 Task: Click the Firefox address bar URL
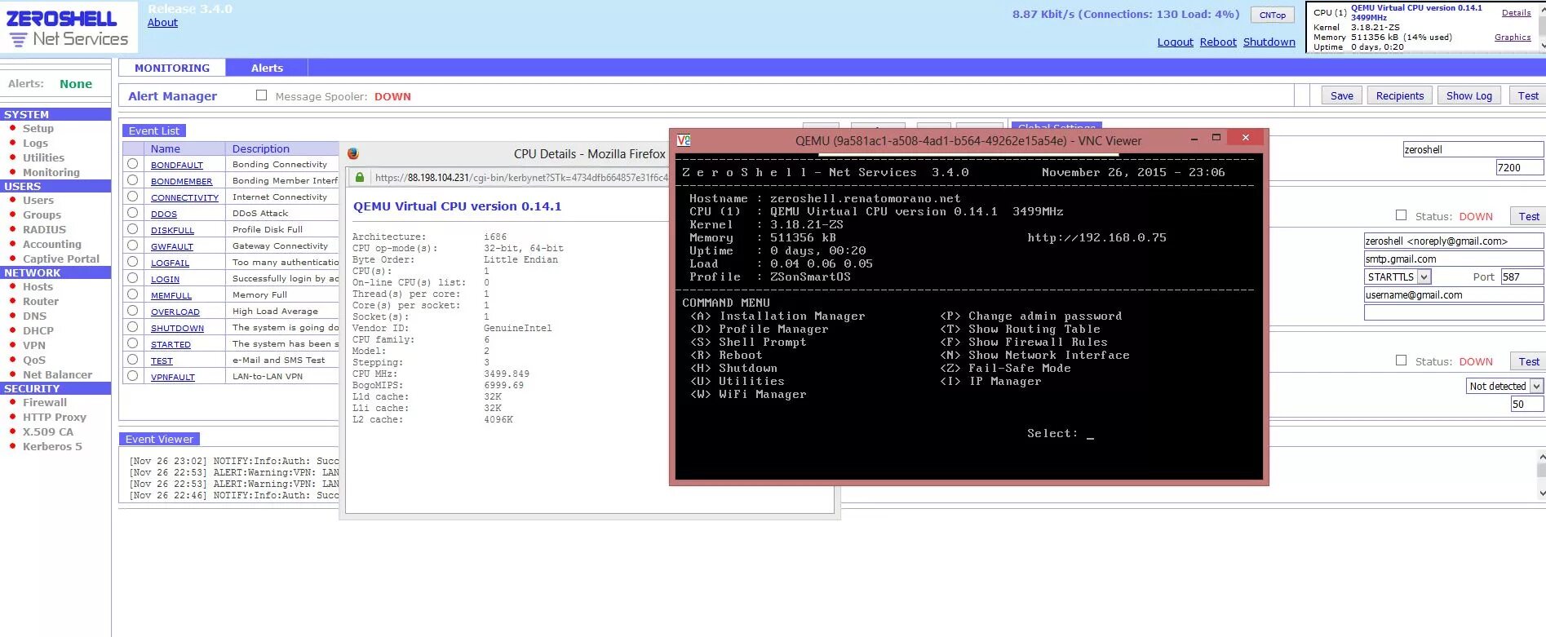click(521, 177)
